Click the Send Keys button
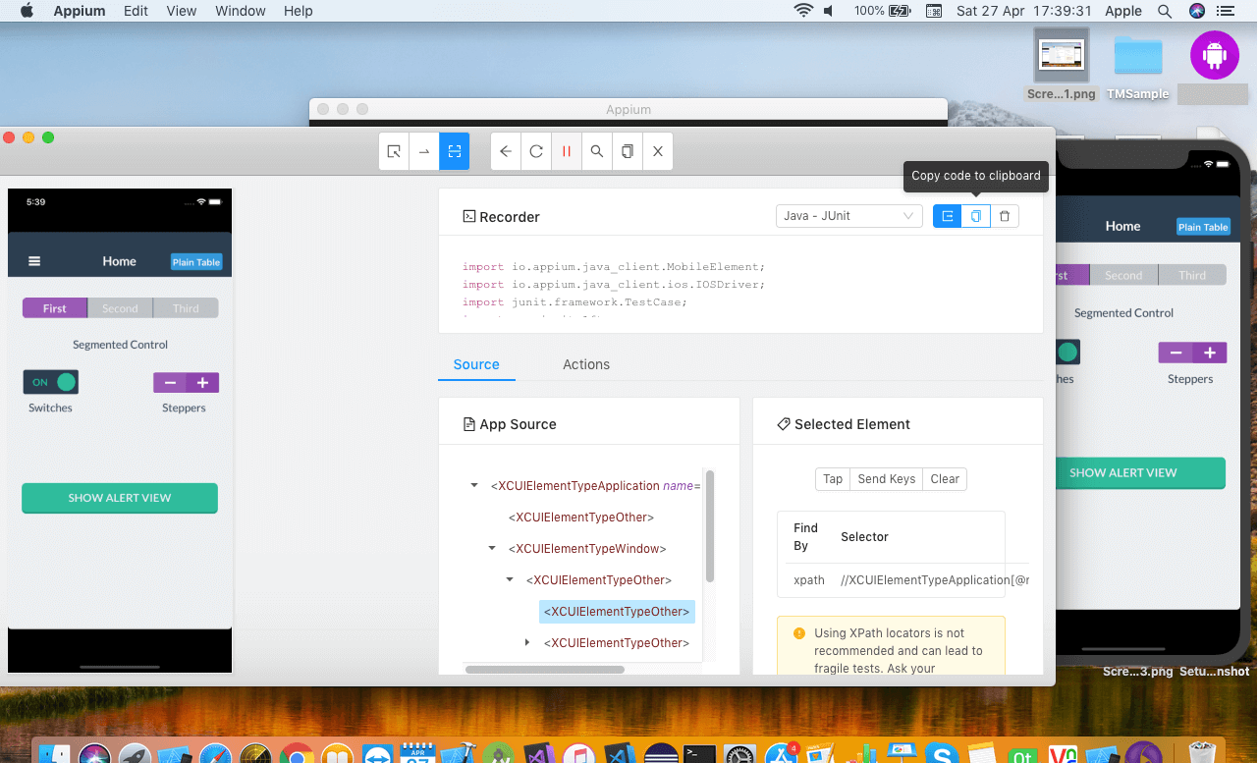This screenshot has height=763, width=1258. click(x=886, y=479)
